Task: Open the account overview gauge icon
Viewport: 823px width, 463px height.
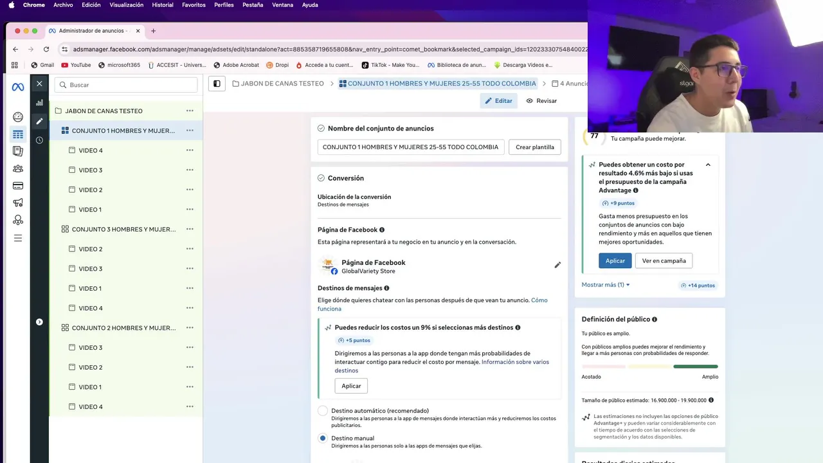Action: point(18,117)
